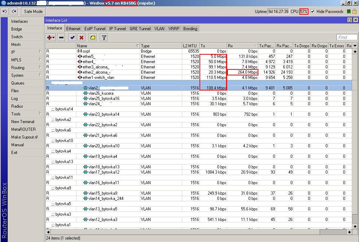Screen dimensions: 359x242
Task: Click the vlan23_bytovka14 VLAN icon
Action: coord(86,114)
